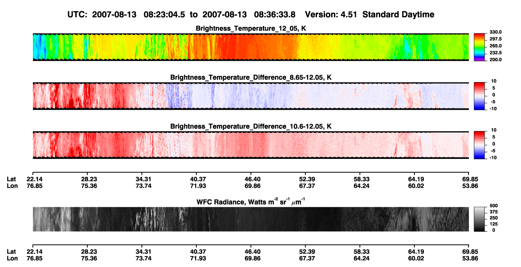Select the 'Brightness_Temperature_Difference_8.65-12.05, K' title
Viewport: 521px width, 267px height.
tap(251, 77)
